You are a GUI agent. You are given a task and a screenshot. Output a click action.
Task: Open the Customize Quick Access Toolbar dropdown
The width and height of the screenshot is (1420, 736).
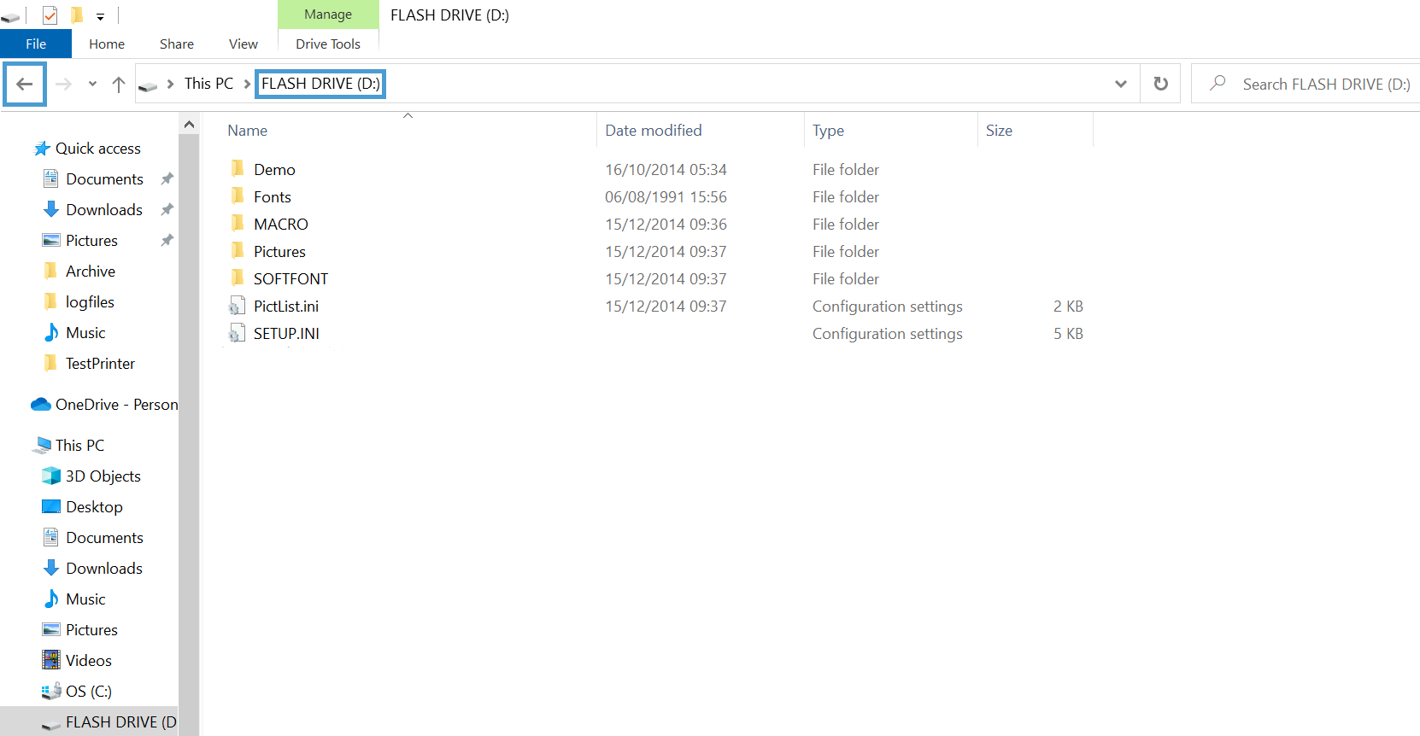pyautogui.click(x=100, y=16)
